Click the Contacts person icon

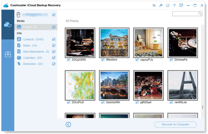[19, 39]
